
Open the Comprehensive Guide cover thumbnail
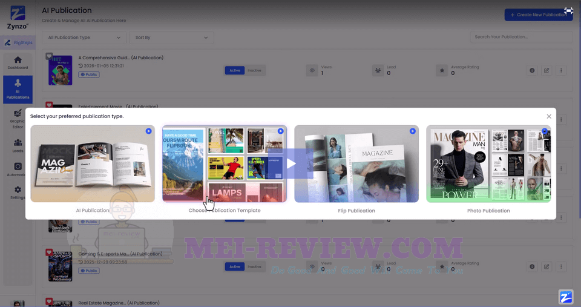click(61, 70)
